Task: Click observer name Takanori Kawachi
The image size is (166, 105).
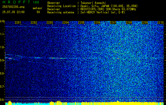Action: pyautogui.click(x=93, y=3)
